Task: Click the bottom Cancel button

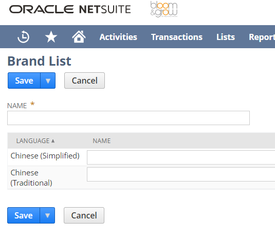Action: 84,215
